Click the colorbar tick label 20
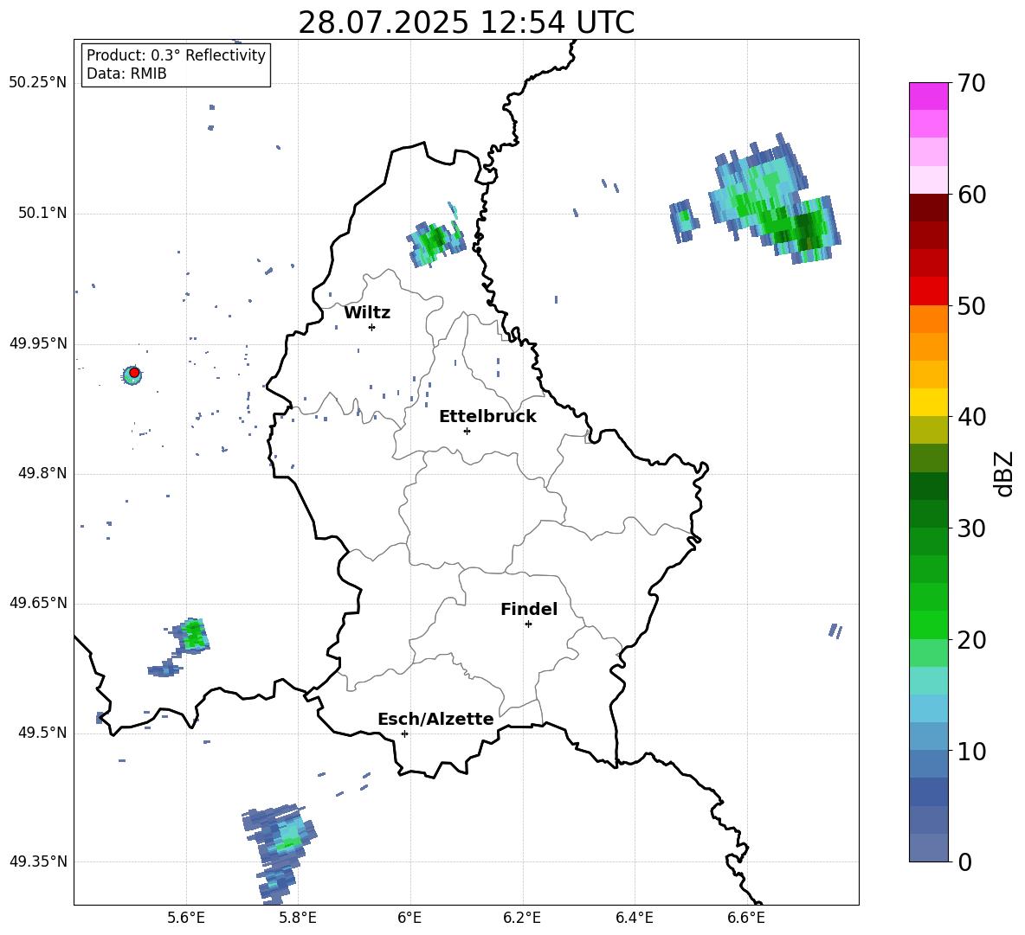Viewport: 1025px width, 935px height. click(971, 640)
